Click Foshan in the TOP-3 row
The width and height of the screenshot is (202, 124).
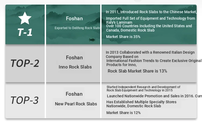tap(74, 94)
